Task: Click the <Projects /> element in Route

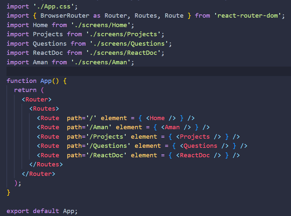Action: point(198,137)
